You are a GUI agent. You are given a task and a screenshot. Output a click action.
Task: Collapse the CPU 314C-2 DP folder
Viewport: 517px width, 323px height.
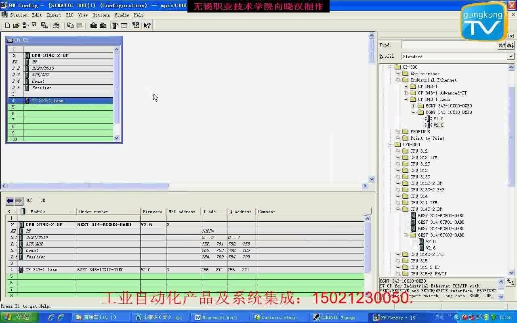[x=398, y=209]
